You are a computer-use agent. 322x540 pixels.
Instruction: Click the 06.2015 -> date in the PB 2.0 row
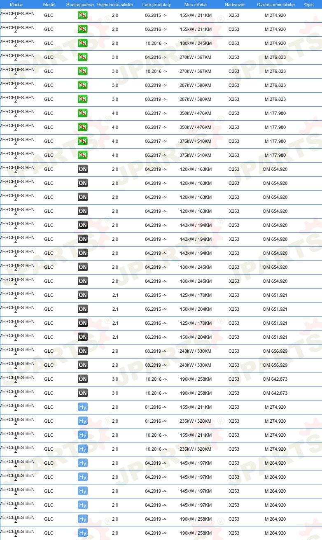pyautogui.click(x=156, y=15)
